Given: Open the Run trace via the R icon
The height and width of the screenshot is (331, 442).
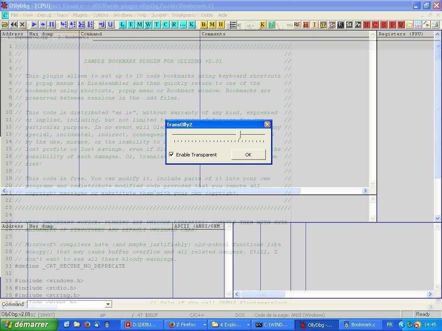Looking at the screenshot, I should tap(174, 25).
